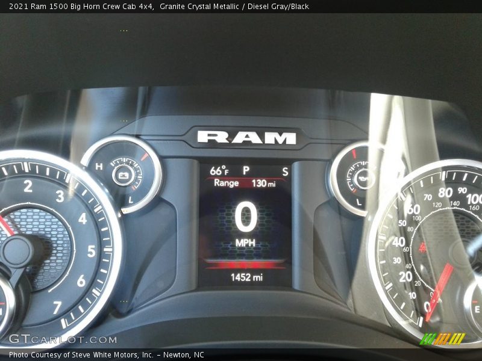Viewport: 482px width, 361px height.
Task: Click the tachometer center hub
Action: coord(17,251)
